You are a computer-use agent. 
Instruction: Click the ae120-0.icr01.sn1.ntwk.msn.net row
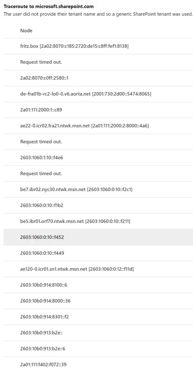coord(98,269)
